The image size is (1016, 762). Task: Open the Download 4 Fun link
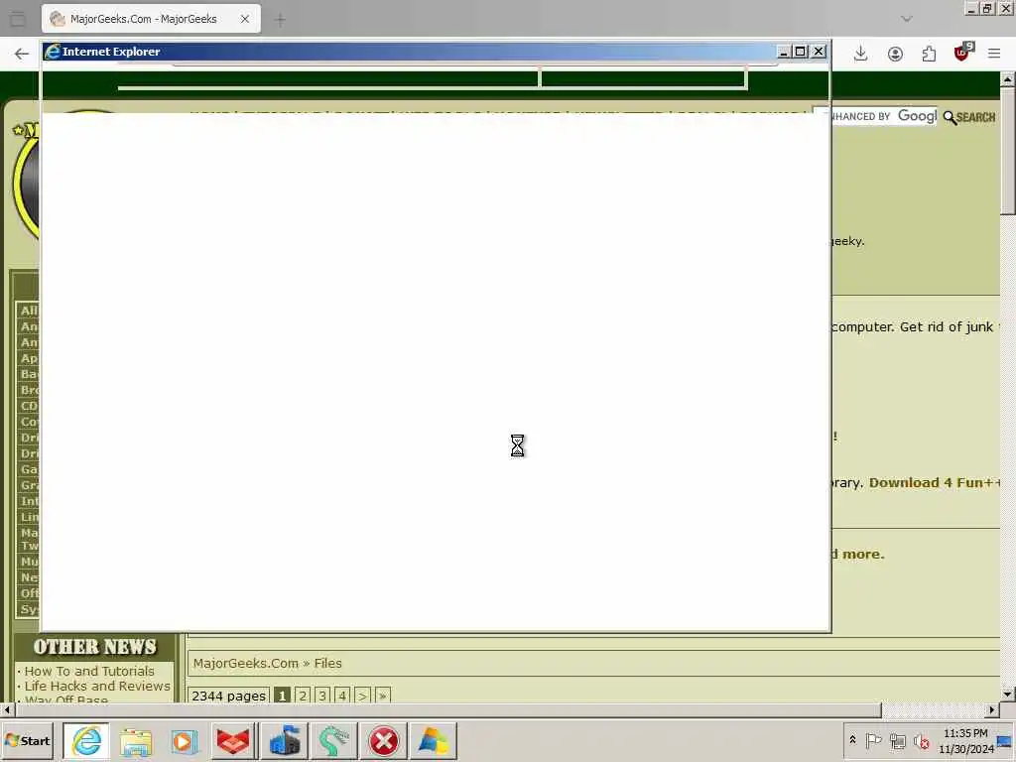coord(934,483)
